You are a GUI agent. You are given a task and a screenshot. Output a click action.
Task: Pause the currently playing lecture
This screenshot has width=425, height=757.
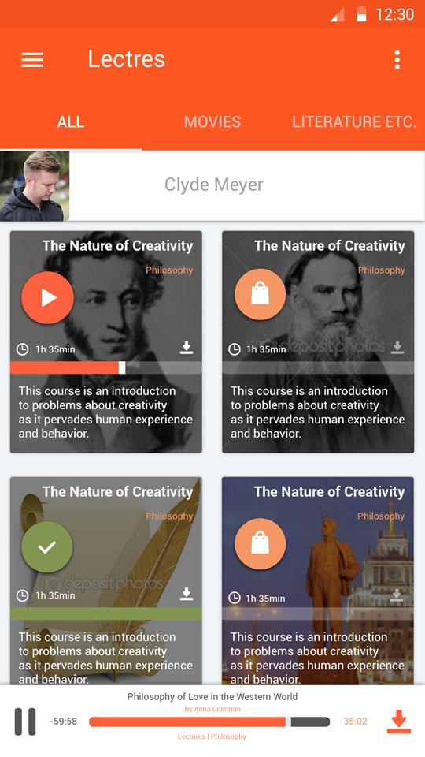[25, 722]
